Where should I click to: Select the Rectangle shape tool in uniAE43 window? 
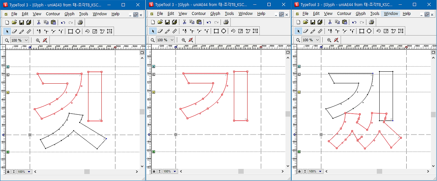point(71,31)
